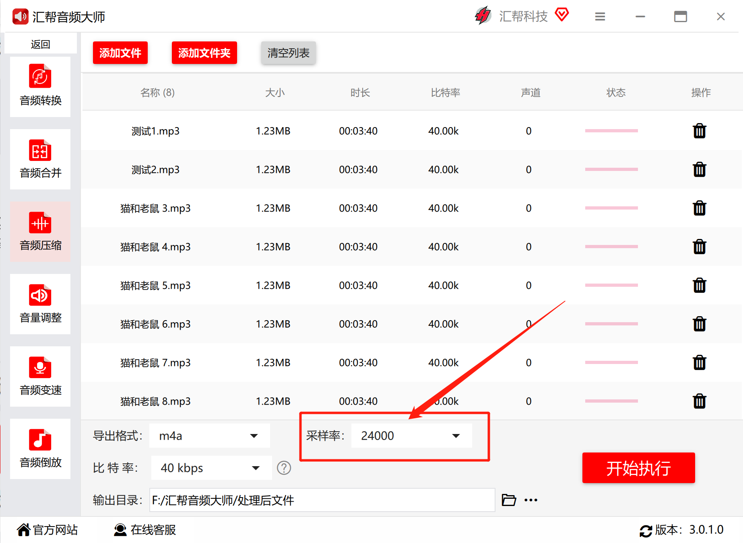Image resolution: width=743 pixels, height=543 pixels.
Task: Click the 名称 (8) column header
Action: pyautogui.click(x=157, y=93)
